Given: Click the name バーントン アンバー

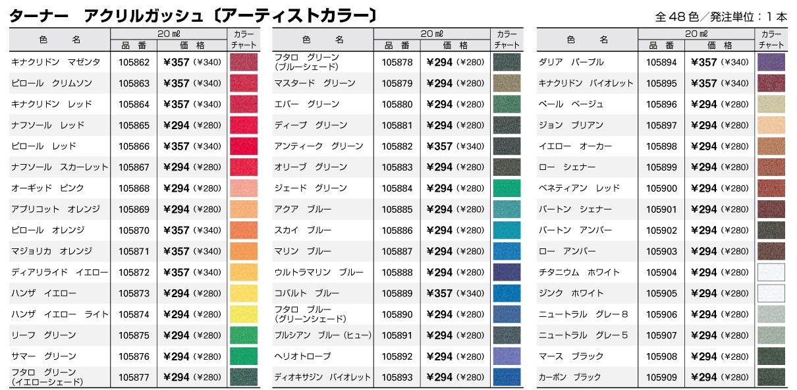Looking at the screenshot, I should point(575,231).
